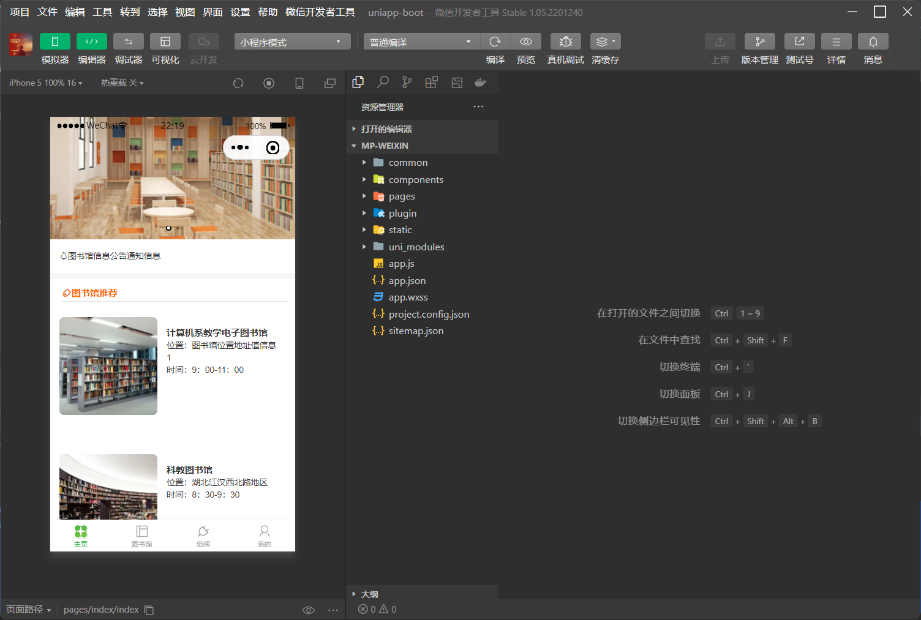Select the 借阅 borrow tab in simulator
The height and width of the screenshot is (620, 921).
[203, 536]
